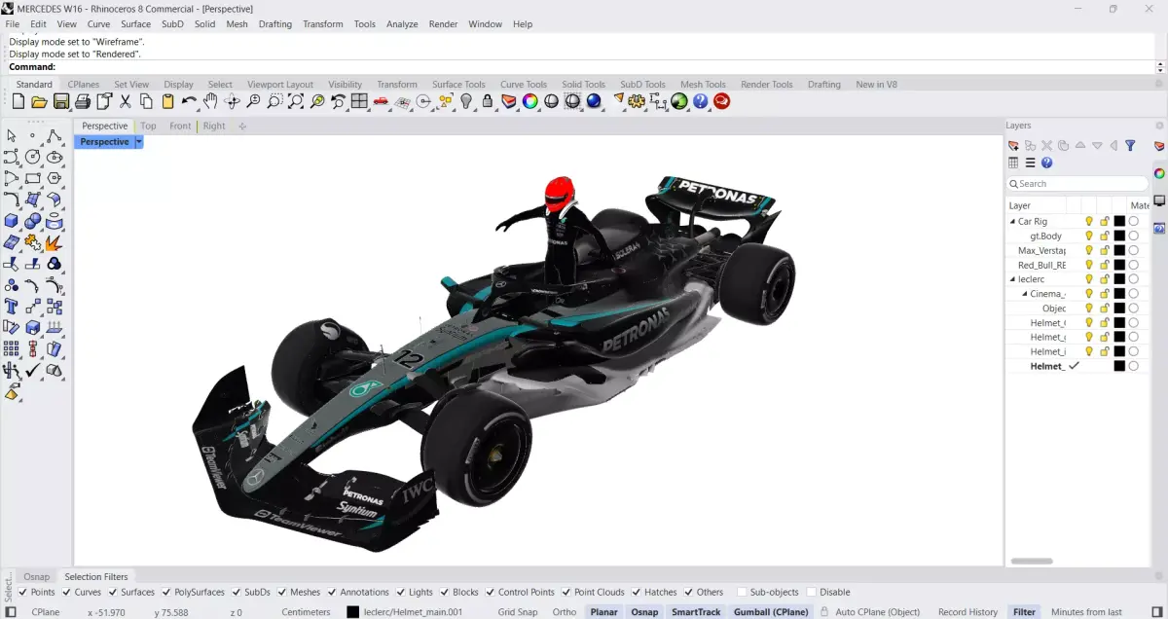Open the Perspective viewport title dropdown arrow
The width and height of the screenshot is (1168, 619).
pos(139,142)
